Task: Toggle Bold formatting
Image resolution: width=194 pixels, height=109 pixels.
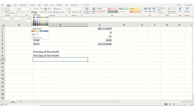Action: pos(18,12)
